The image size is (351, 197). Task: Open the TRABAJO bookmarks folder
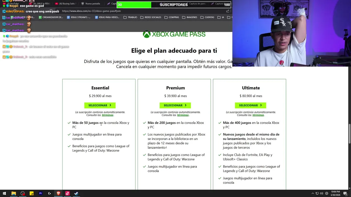(130, 17)
